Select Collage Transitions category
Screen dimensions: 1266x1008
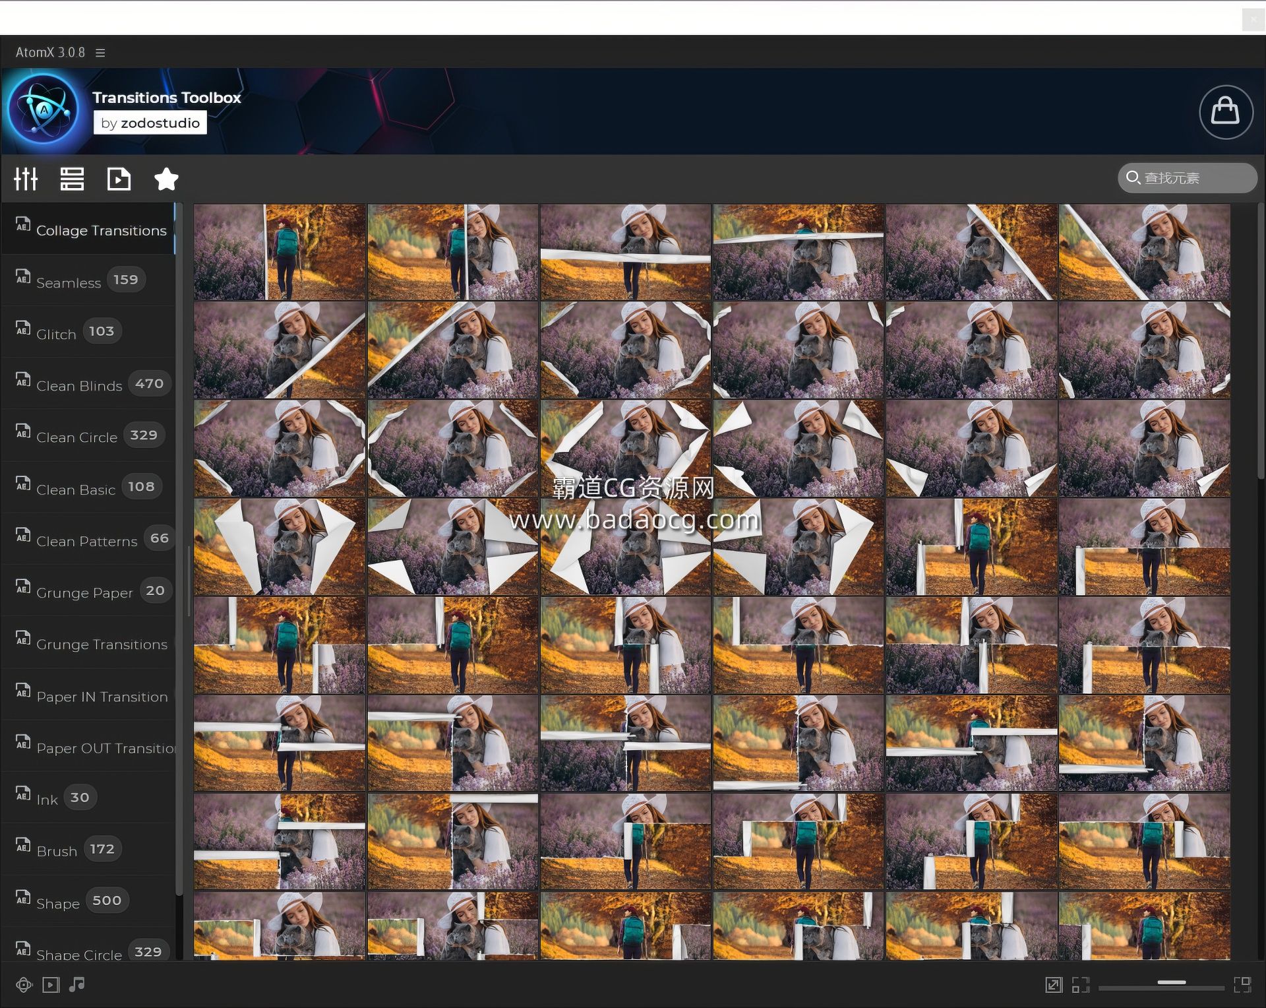pos(88,230)
